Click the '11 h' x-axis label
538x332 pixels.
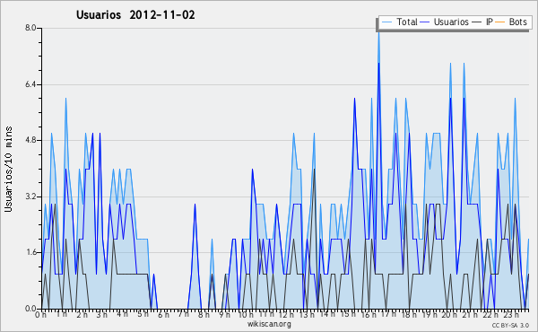point(266,314)
